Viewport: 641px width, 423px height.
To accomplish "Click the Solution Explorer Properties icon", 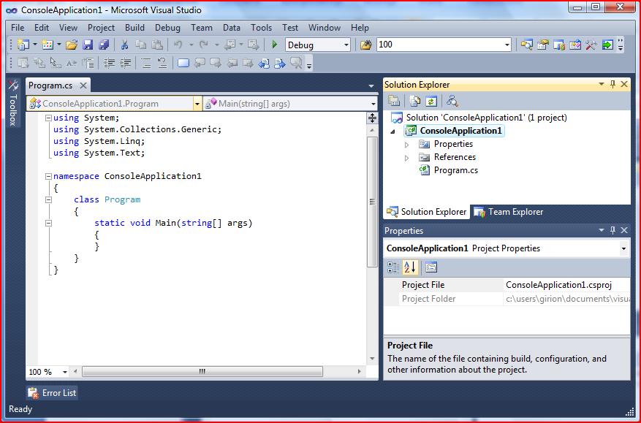I will (x=394, y=101).
